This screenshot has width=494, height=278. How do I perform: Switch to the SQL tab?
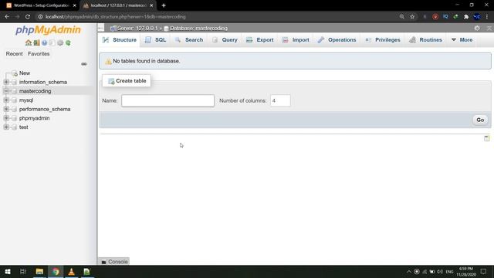155,40
